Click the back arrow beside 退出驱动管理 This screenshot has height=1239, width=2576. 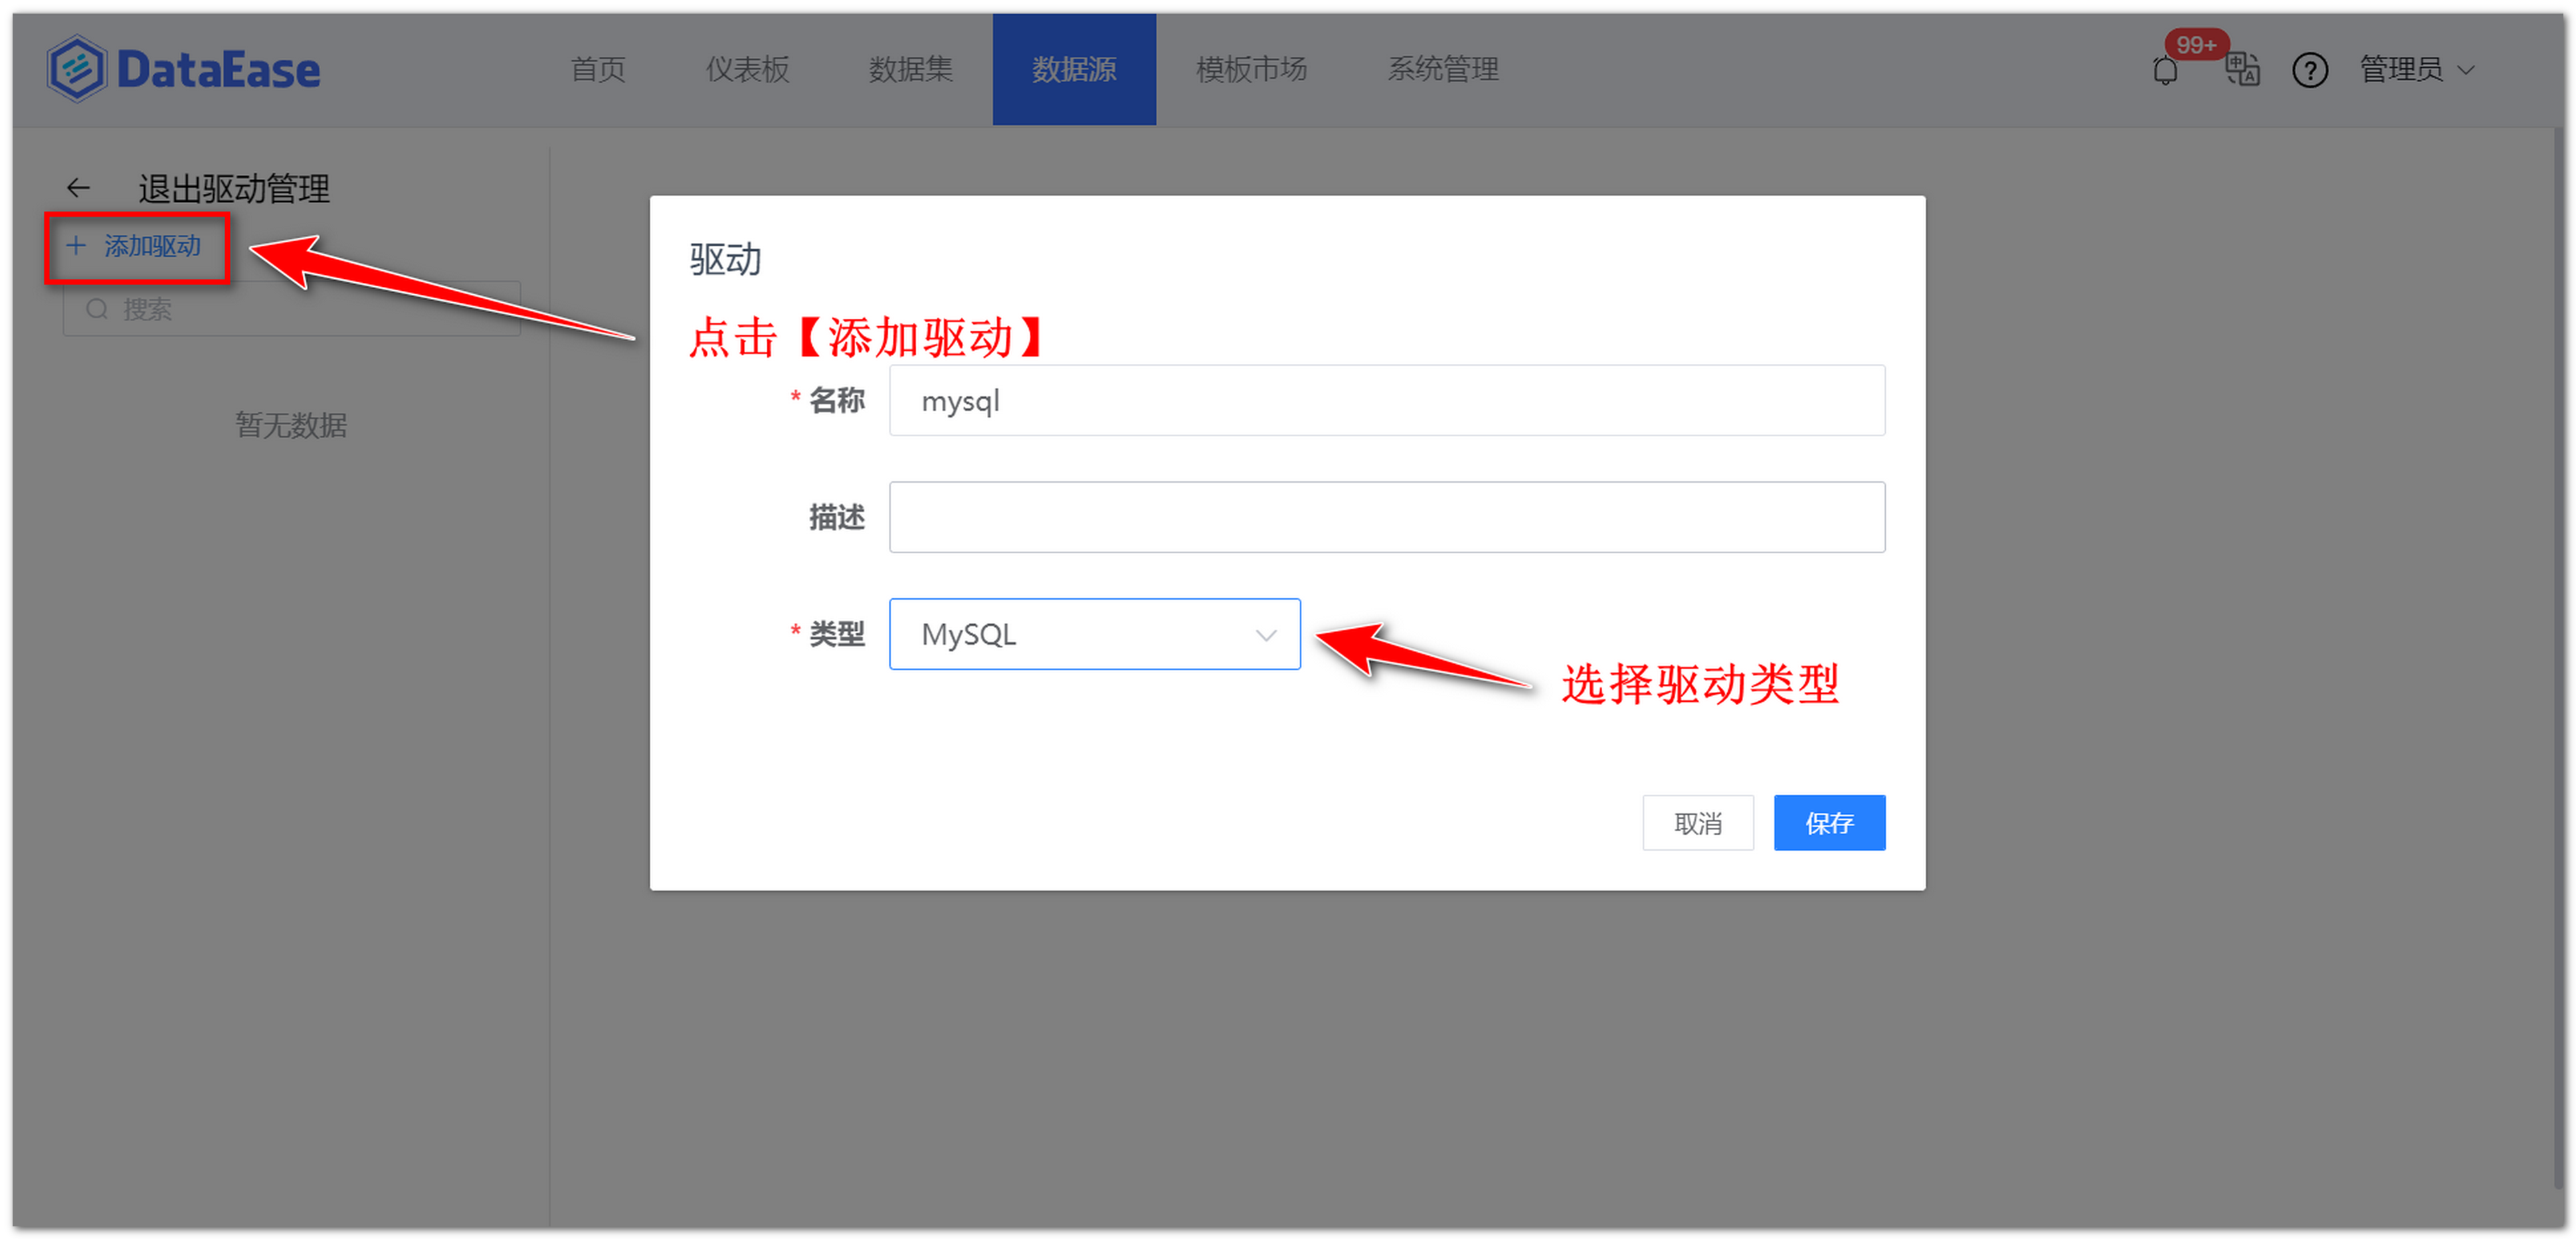(x=78, y=188)
